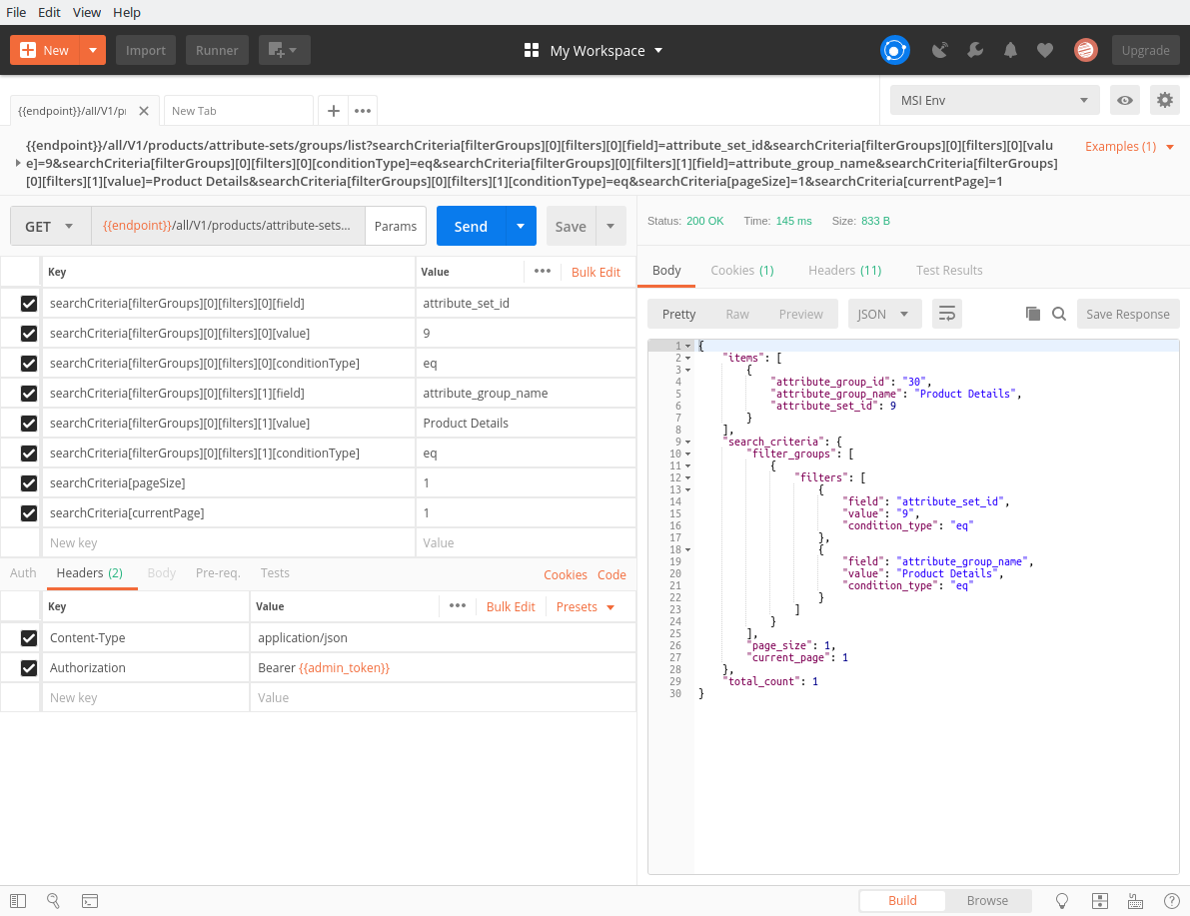Image resolution: width=1190 pixels, height=916 pixels.
Task: Click the Import button
Action: point(146,50)
